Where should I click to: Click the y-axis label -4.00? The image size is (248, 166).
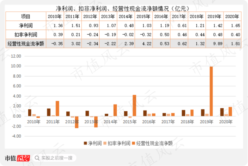tap(17, 136)
